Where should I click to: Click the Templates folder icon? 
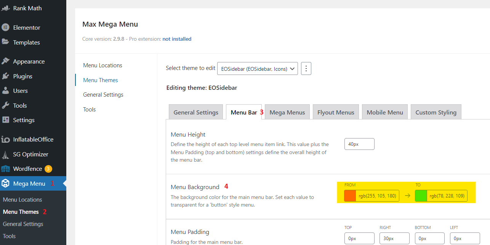pos(5,42)
